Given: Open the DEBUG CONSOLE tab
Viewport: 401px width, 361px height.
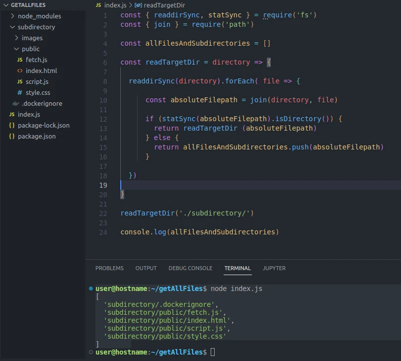Looking at the screenshot, I should click(190, 268).
